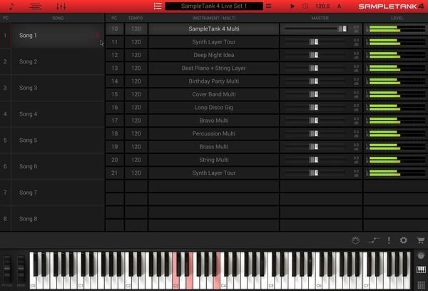The width and height of the screenshot is (428, 291).
Task: Select Bravo Multi
Action: click(214, 121)
